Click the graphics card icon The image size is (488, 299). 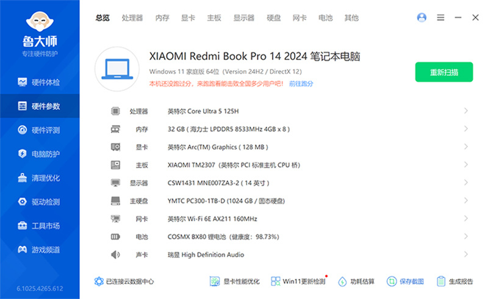(115, 146)
